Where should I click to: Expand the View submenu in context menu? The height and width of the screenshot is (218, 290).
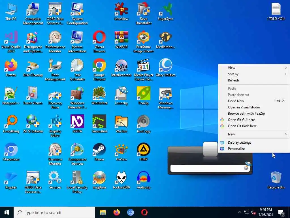coord(254,68)
